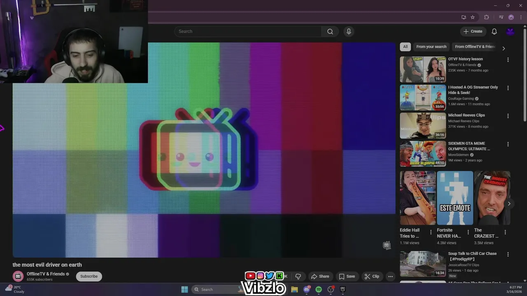Open options for The CRAZIEST short

tap(505, 232)
